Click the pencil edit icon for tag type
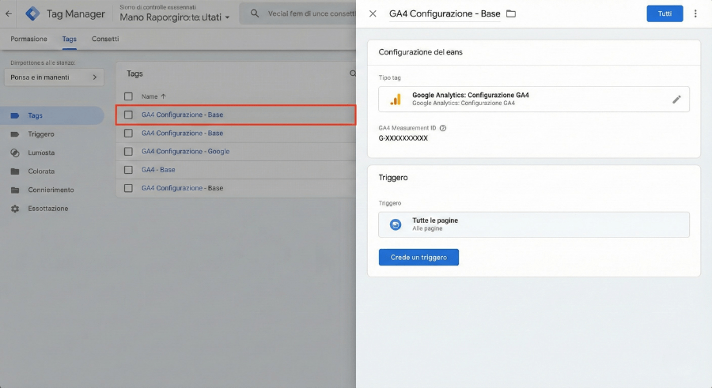 (x=676, y=100)
